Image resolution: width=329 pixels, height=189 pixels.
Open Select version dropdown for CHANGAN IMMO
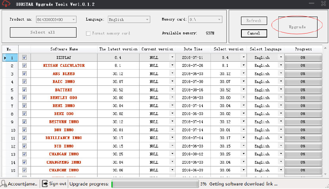click(244, 154)
